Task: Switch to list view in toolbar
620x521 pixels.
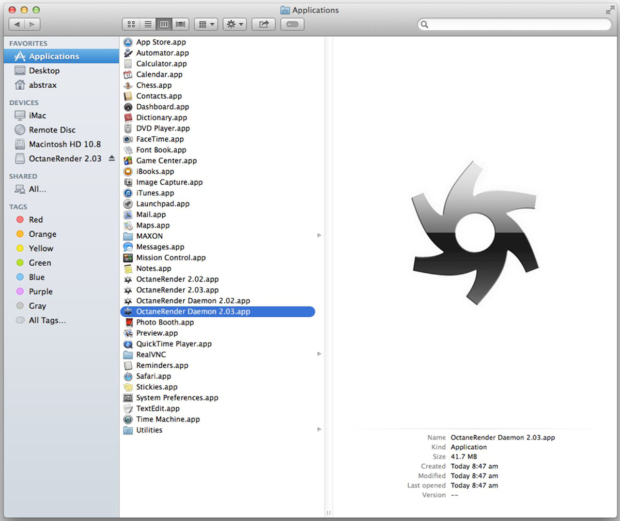Action: click(x=148, y=24)
